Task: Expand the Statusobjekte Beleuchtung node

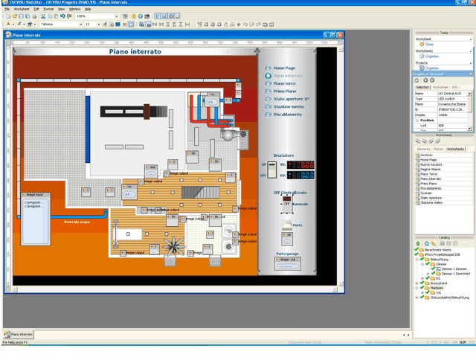Action: [x=416, y=297]
